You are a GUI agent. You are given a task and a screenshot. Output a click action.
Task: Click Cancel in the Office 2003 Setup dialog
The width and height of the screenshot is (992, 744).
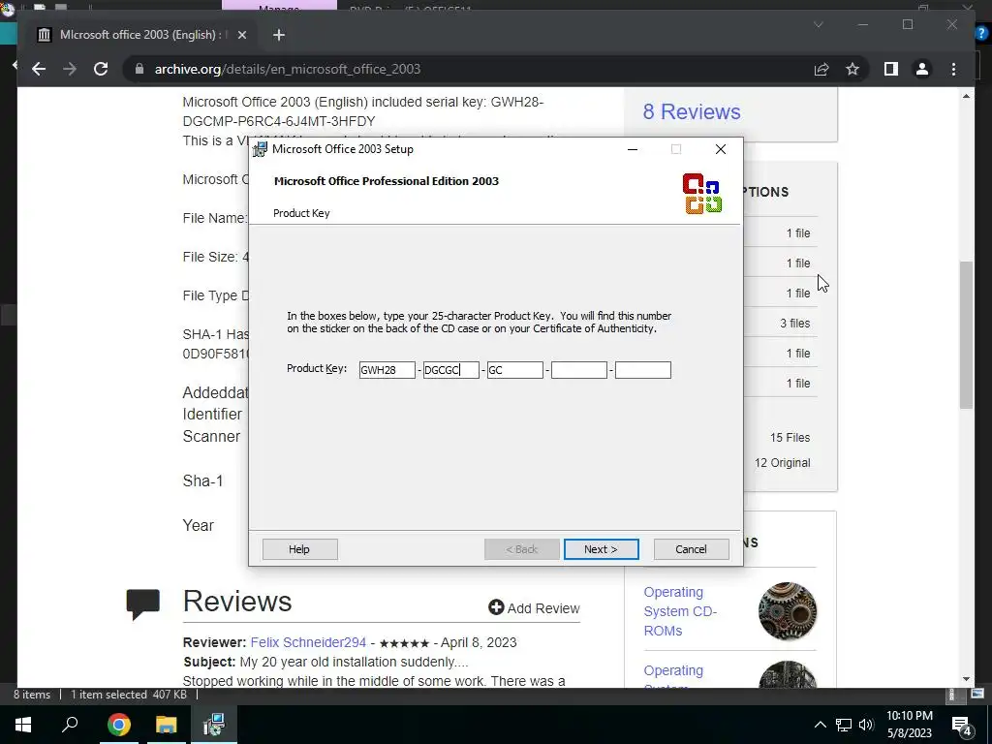point(691,549)
